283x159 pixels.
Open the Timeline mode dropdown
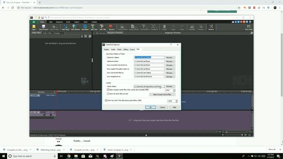tap(55, 92)
